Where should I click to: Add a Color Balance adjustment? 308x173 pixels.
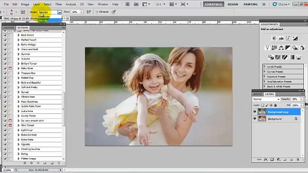pyautogui.click(x=281, y=48)
